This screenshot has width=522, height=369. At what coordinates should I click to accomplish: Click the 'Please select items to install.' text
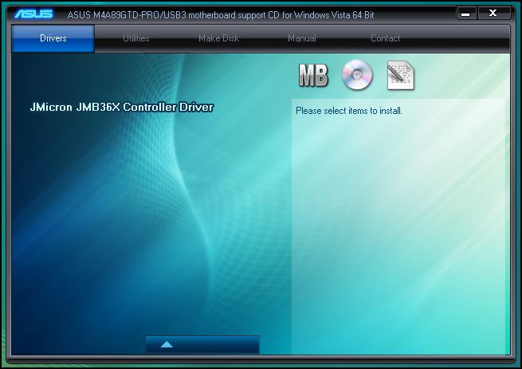[349, 111]
